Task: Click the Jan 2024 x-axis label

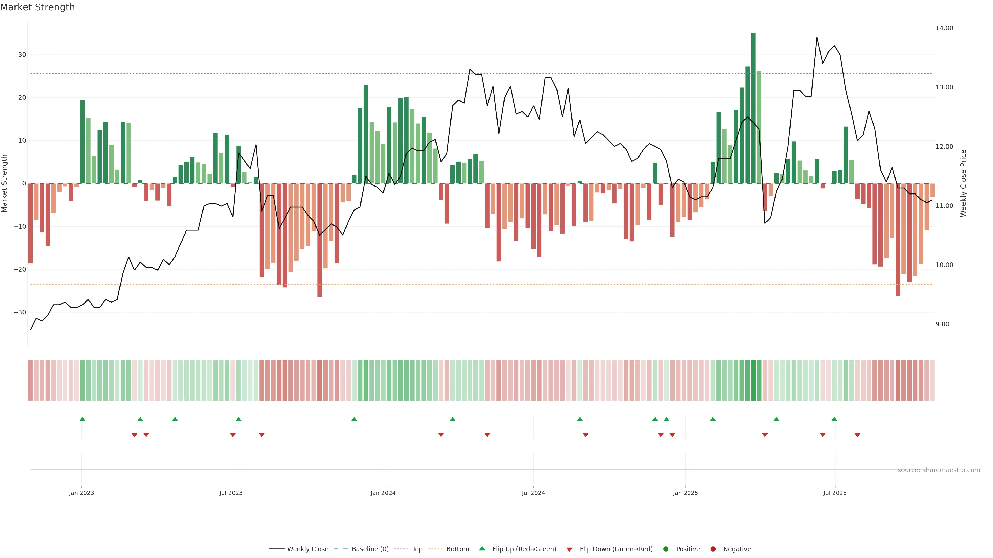Action: [x=383, y=493]
